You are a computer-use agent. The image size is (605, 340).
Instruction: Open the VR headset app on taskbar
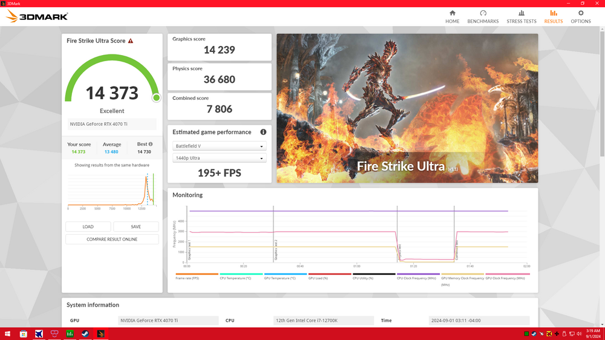tap(54, 334)
